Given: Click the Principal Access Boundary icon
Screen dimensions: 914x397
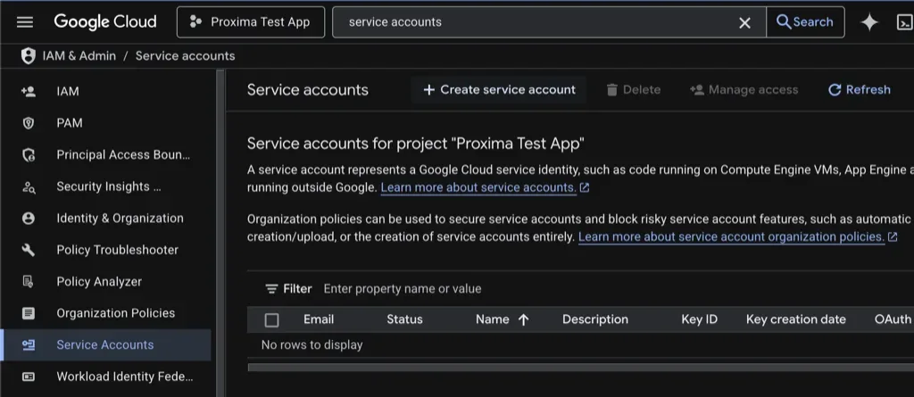Looking at the screenshot, I should [28, 155].
